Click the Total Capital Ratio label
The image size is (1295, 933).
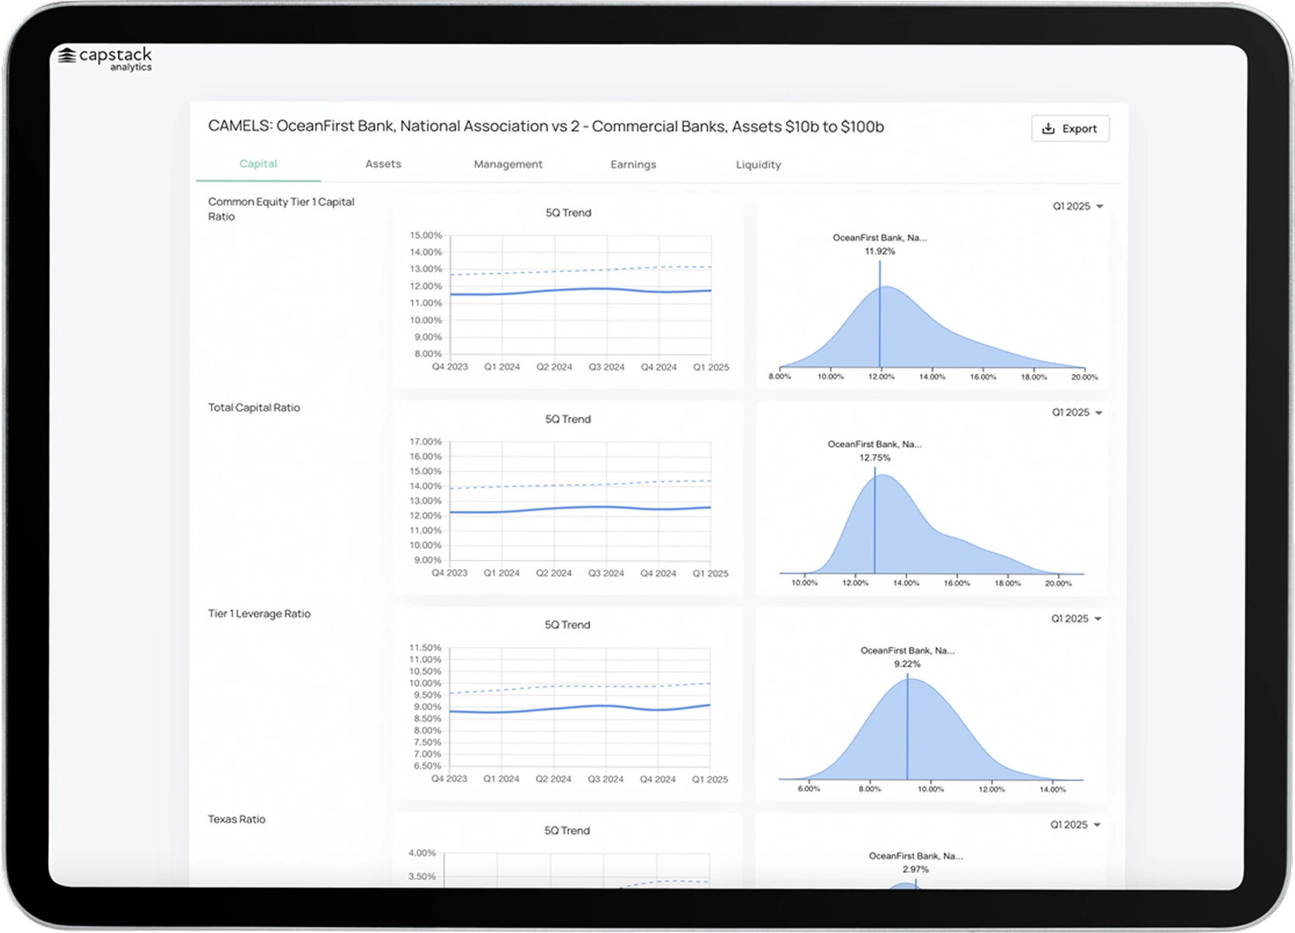click(x=254, y=407)
